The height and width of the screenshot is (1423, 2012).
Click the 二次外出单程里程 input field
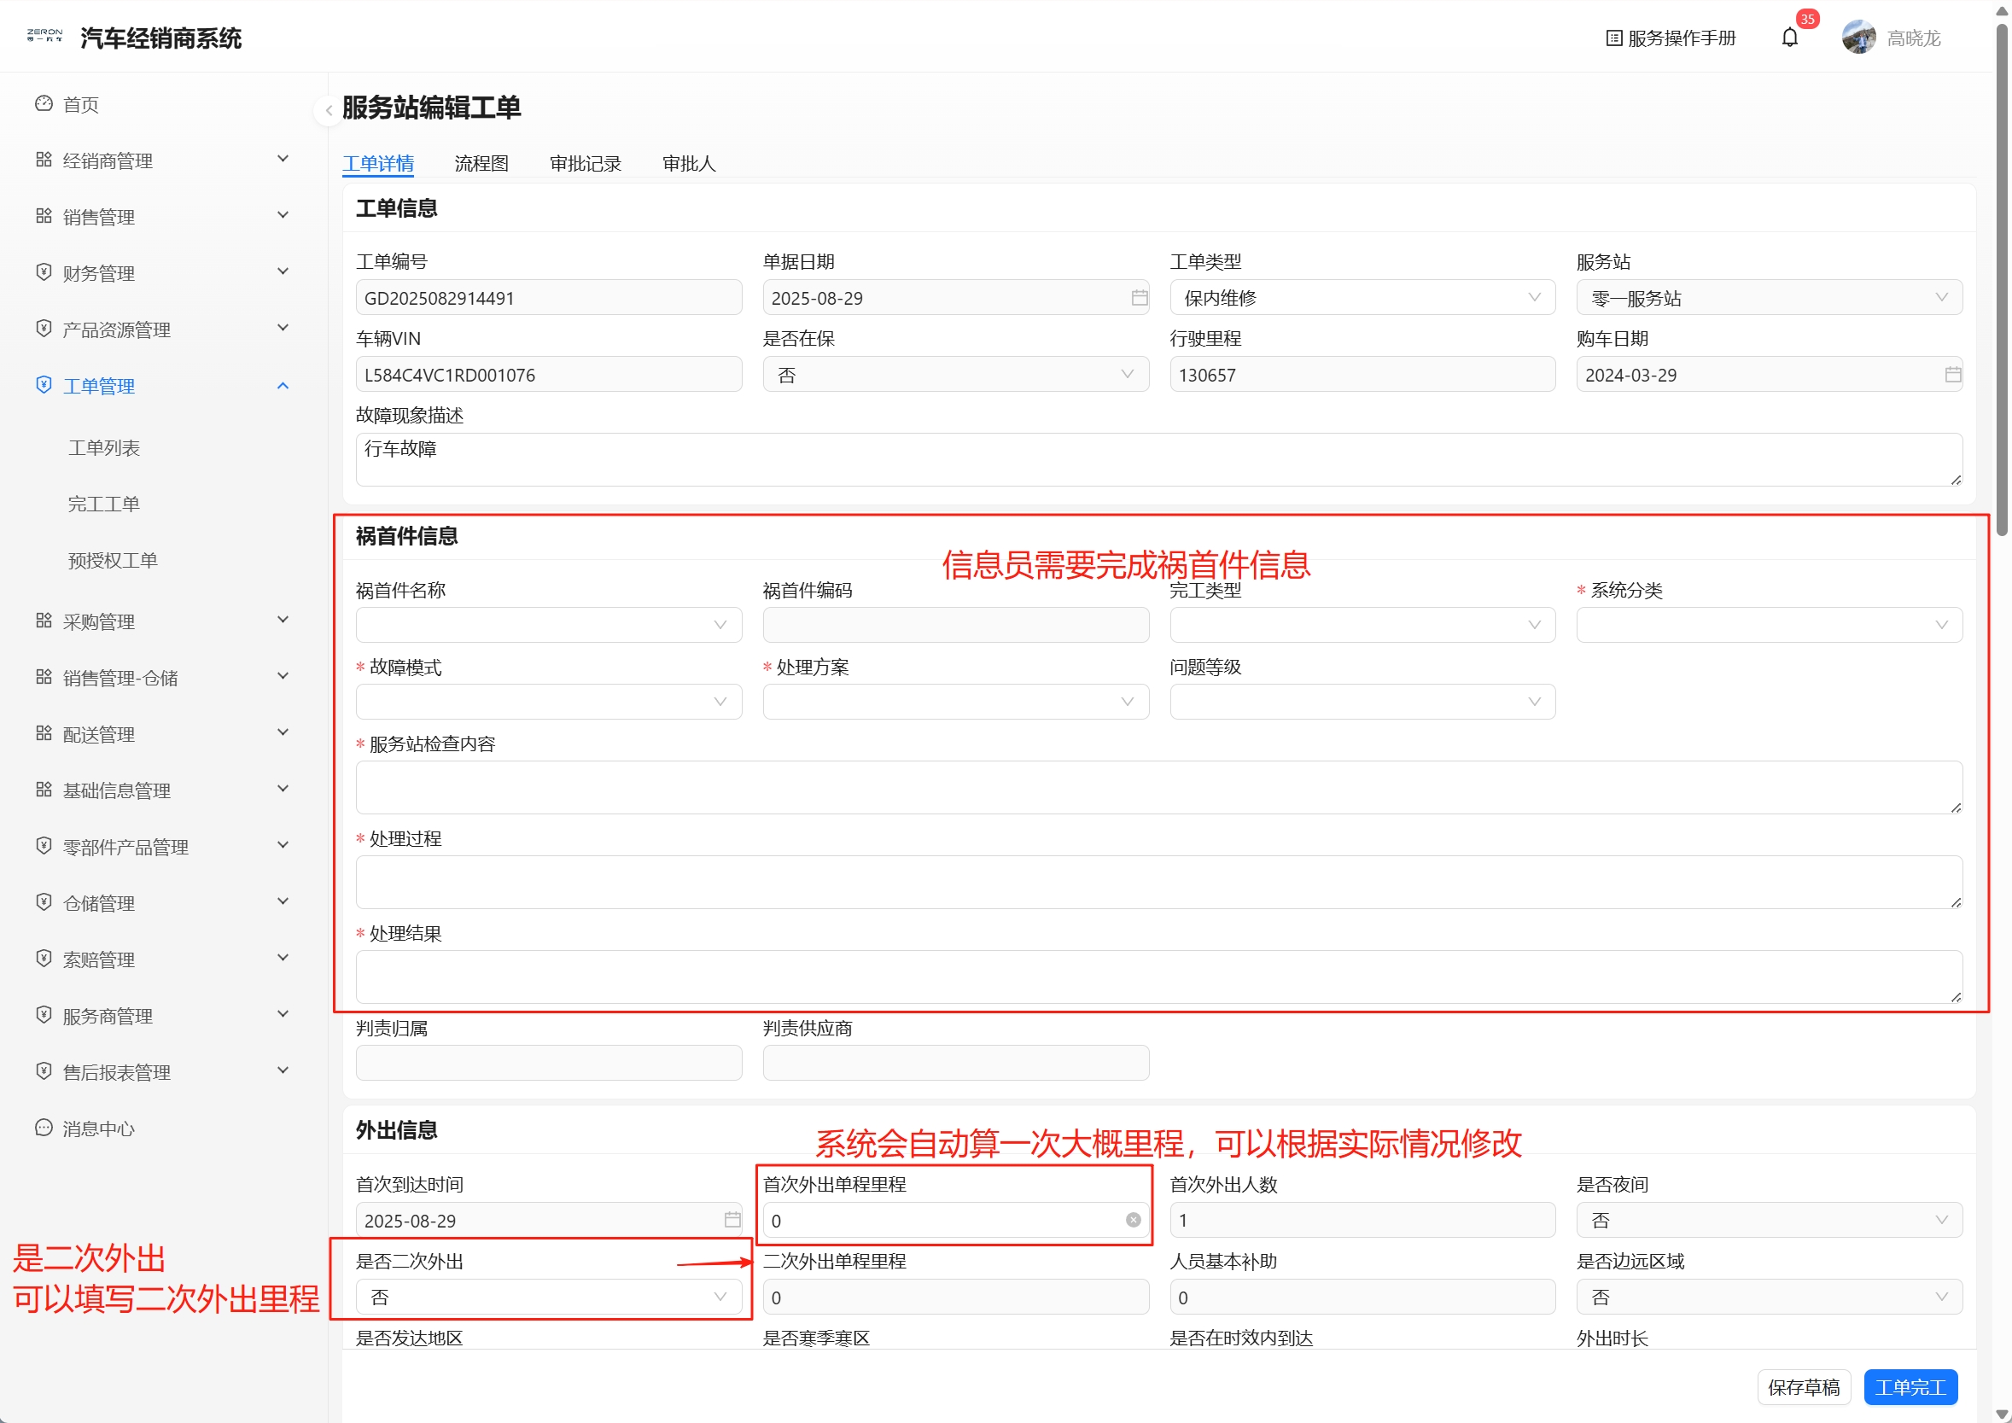coord(956,1297)
